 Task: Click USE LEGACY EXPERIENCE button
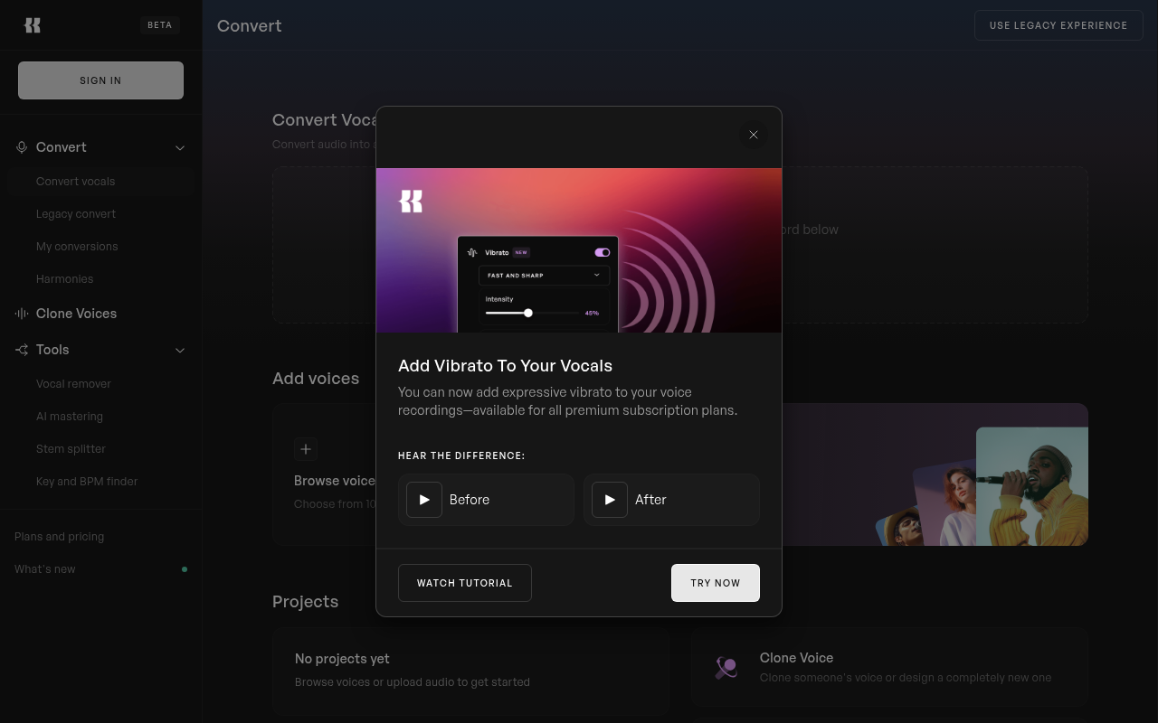point(1058,25)
